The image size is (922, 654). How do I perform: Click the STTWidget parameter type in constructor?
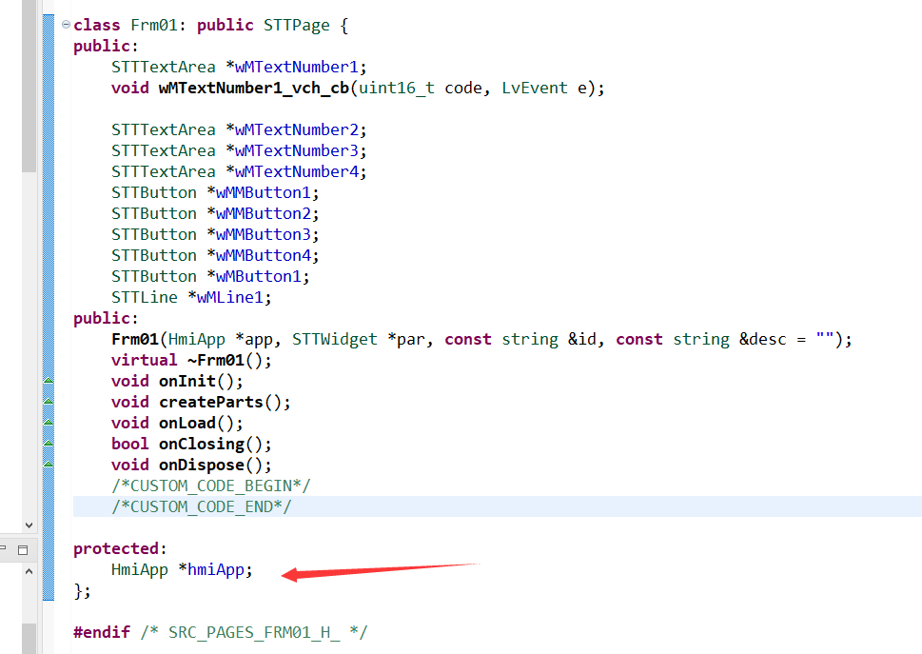point(335,339)
